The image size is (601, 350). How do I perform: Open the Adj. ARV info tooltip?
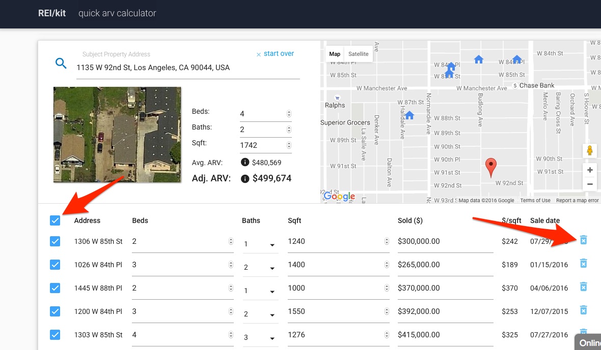(x=244, y=179)
